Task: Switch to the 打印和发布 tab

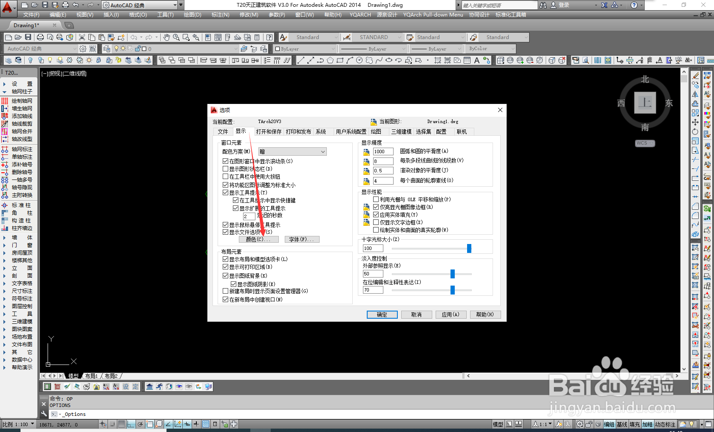Action: (x=298, y=132)
